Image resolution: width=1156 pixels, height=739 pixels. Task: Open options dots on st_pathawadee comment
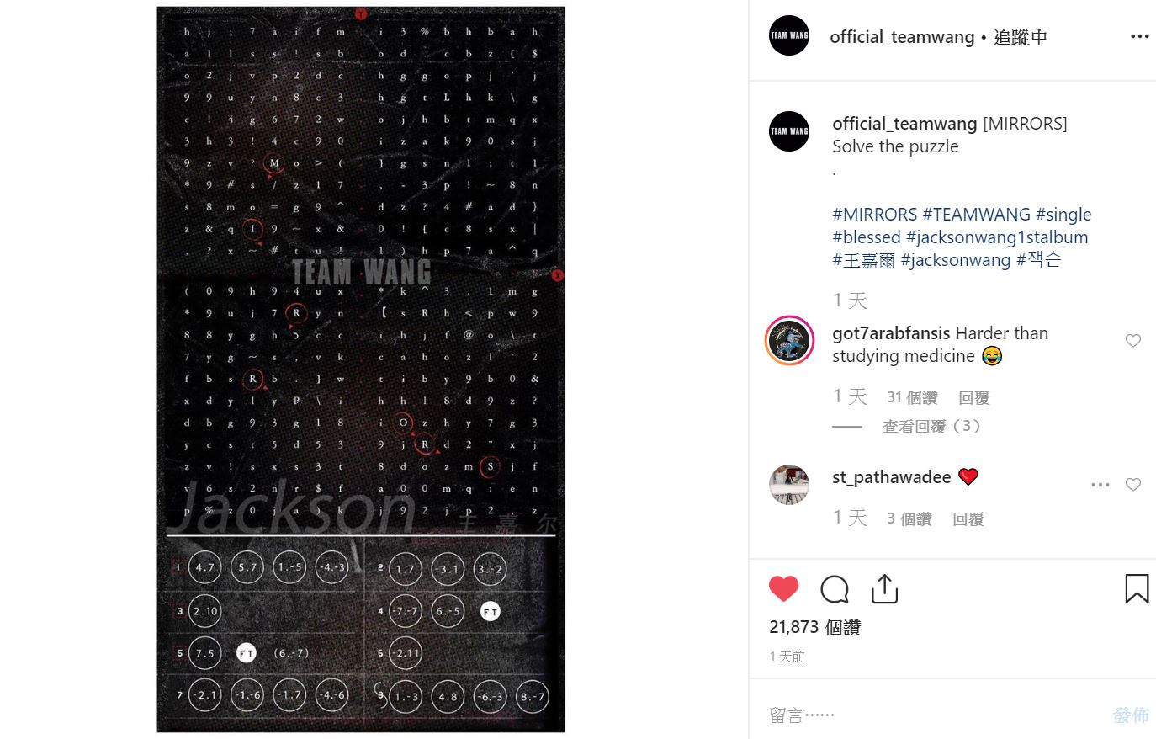click(x=1100, y=485)
